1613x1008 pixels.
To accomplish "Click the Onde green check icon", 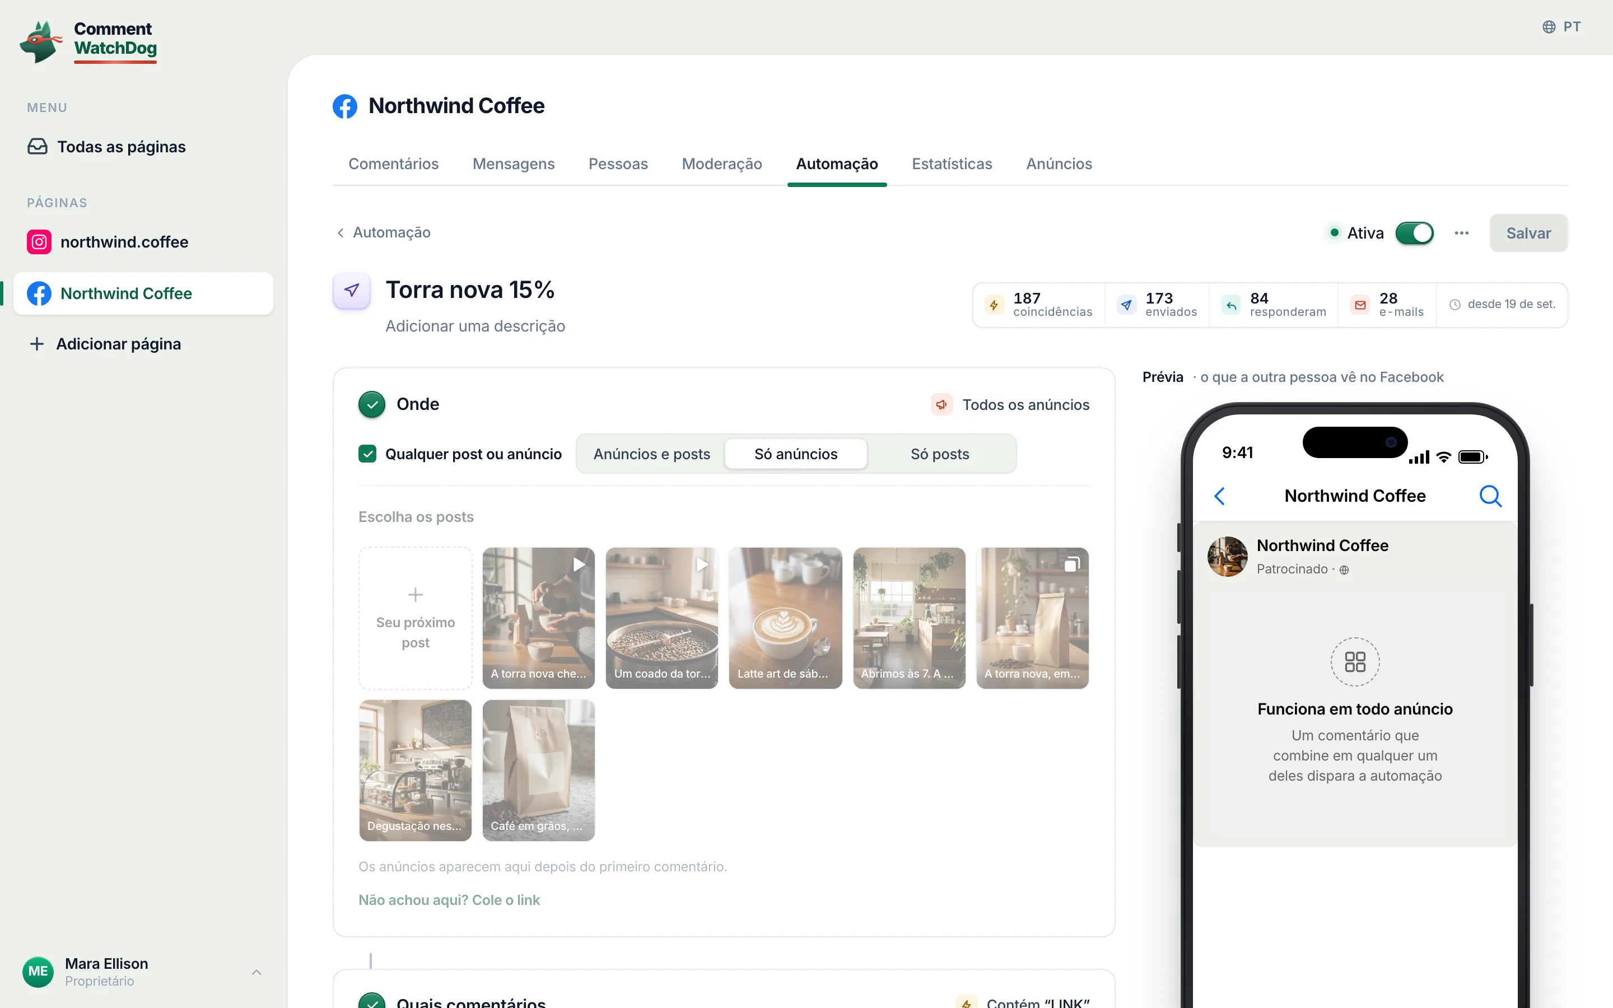I will pos(372,405).
